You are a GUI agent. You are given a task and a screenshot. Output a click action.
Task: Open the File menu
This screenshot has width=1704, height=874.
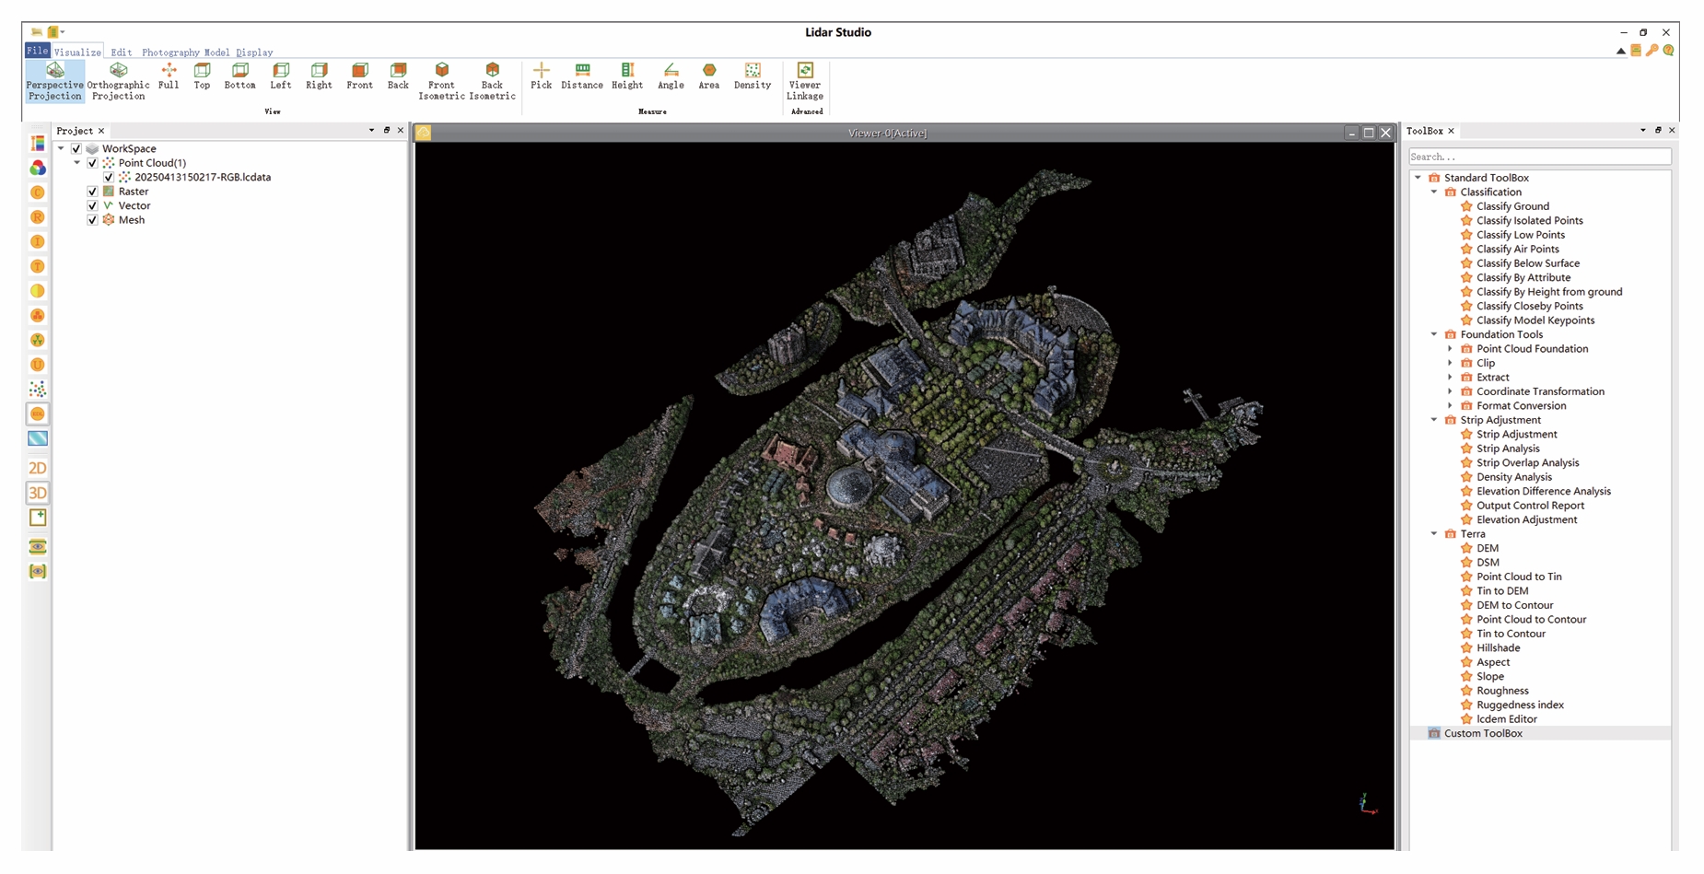(x=38, y=51)
